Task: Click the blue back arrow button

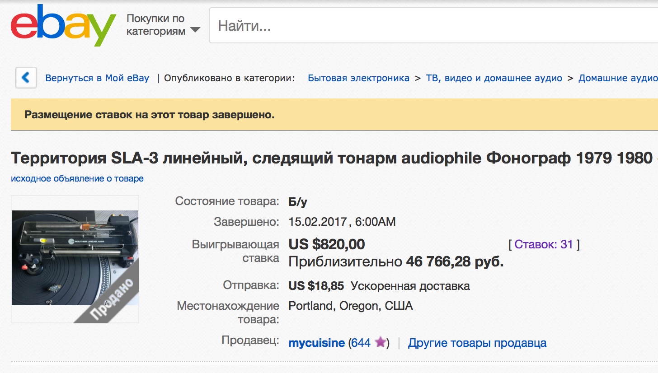Action: click(x=26, y=78)
